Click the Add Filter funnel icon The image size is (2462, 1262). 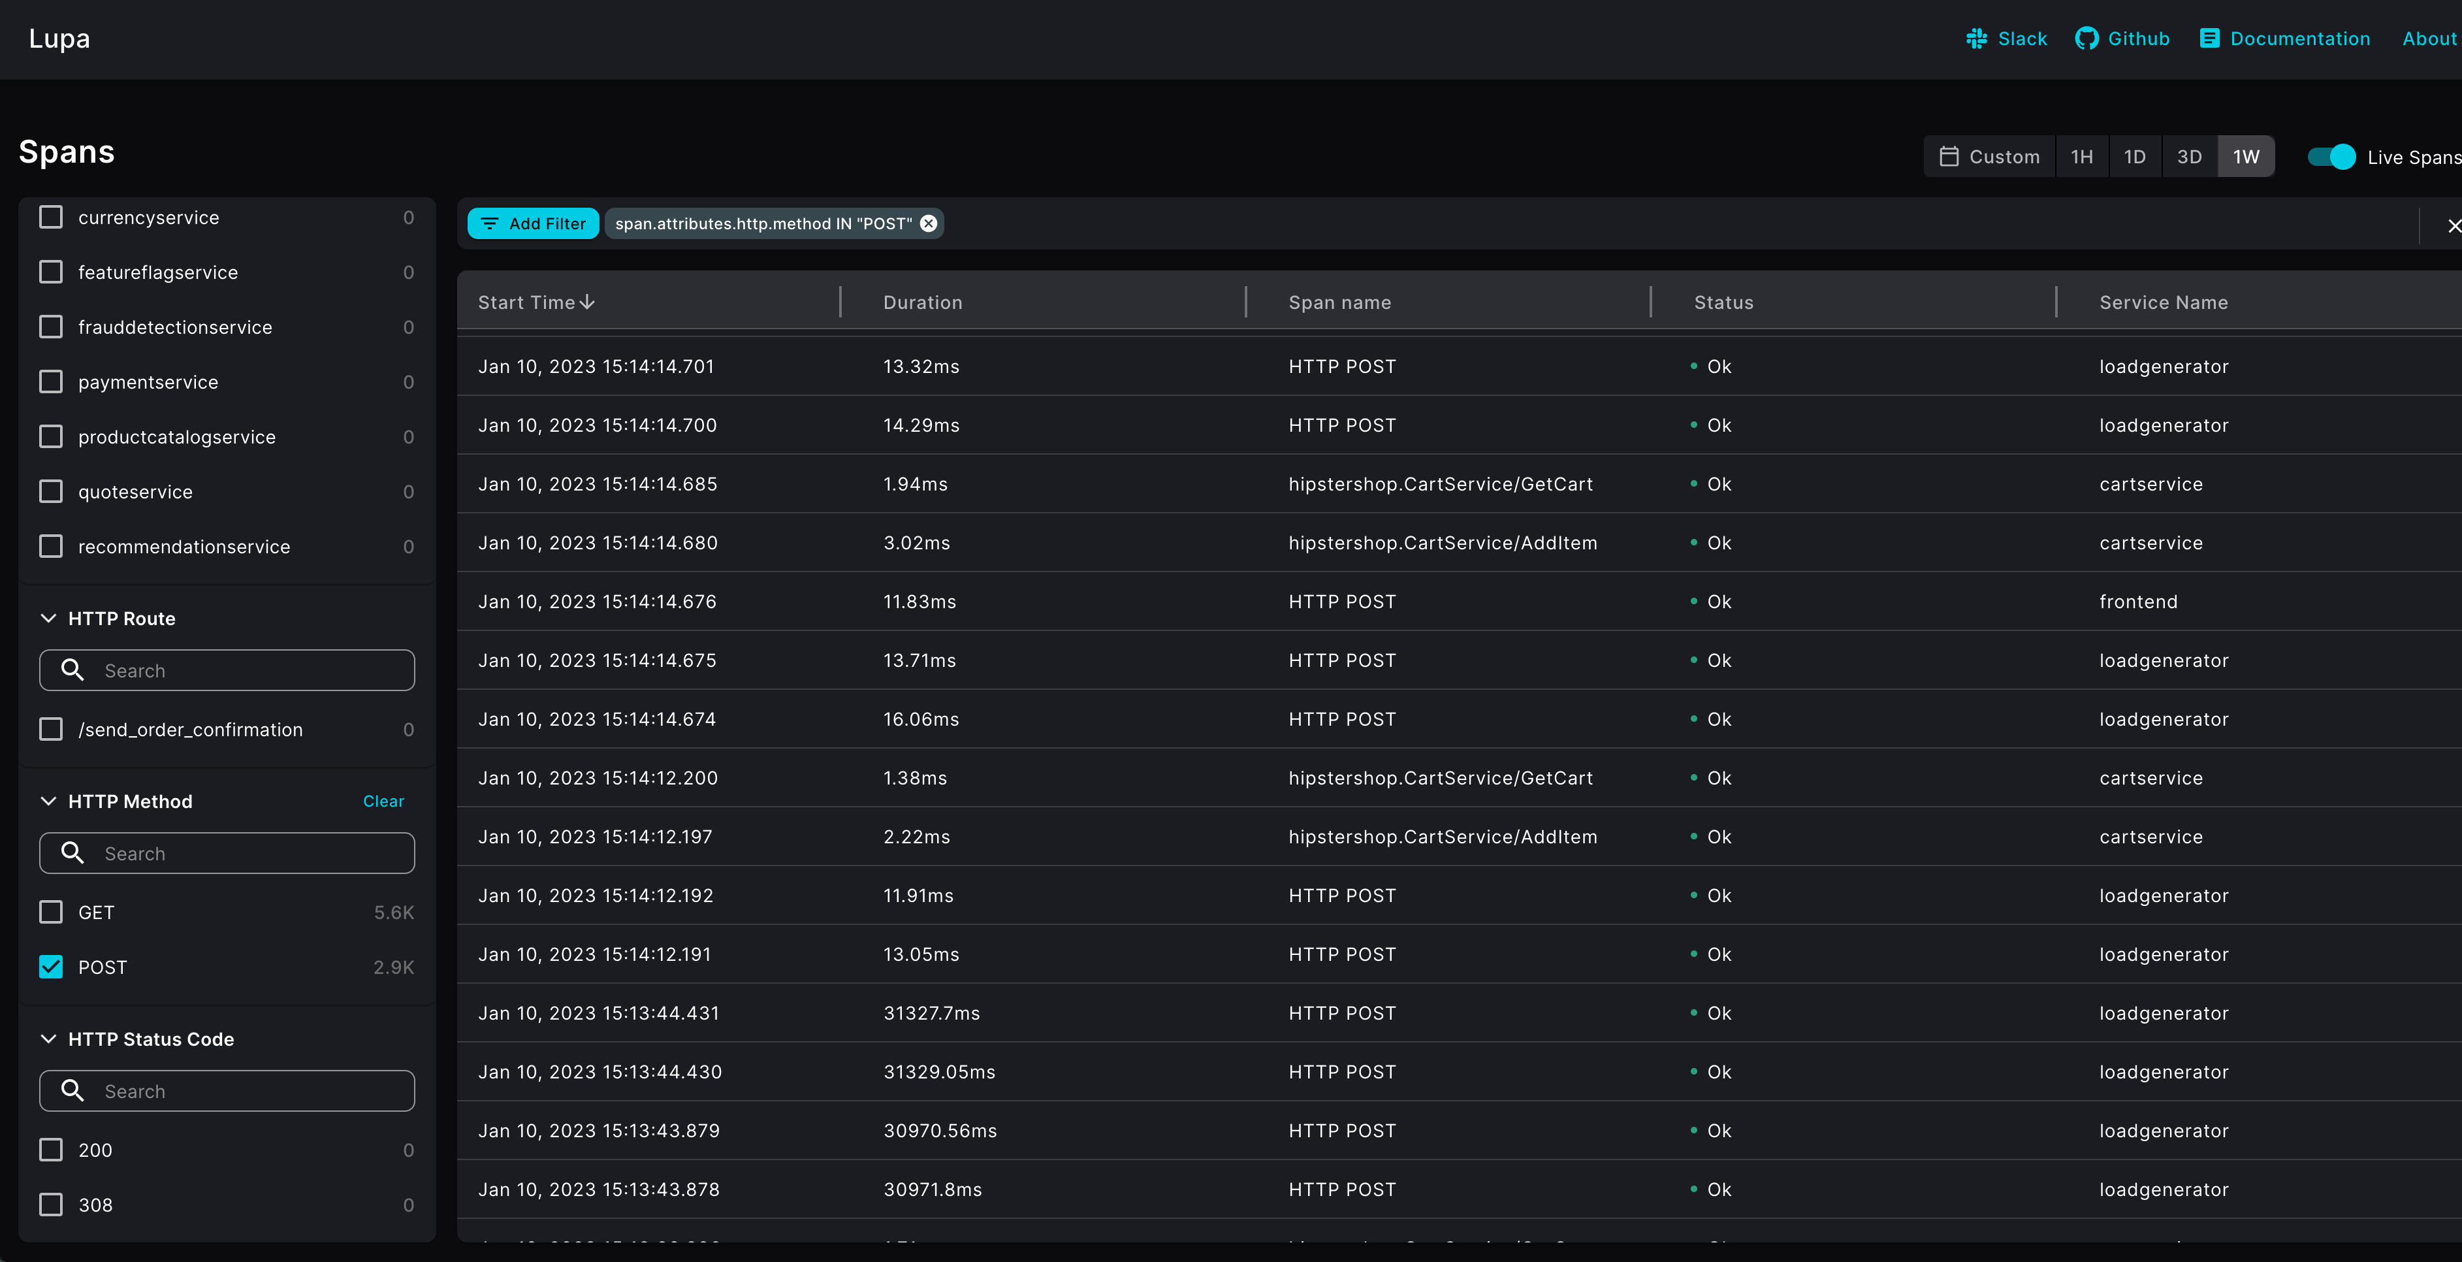(x=490, y=223)
